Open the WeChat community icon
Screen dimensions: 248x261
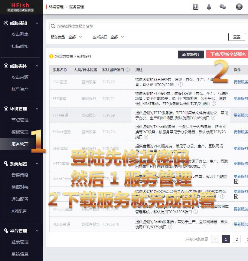pyautogui.click(x=223, y=7)
